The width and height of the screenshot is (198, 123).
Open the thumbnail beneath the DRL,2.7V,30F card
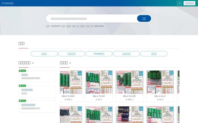pos(99,115)
